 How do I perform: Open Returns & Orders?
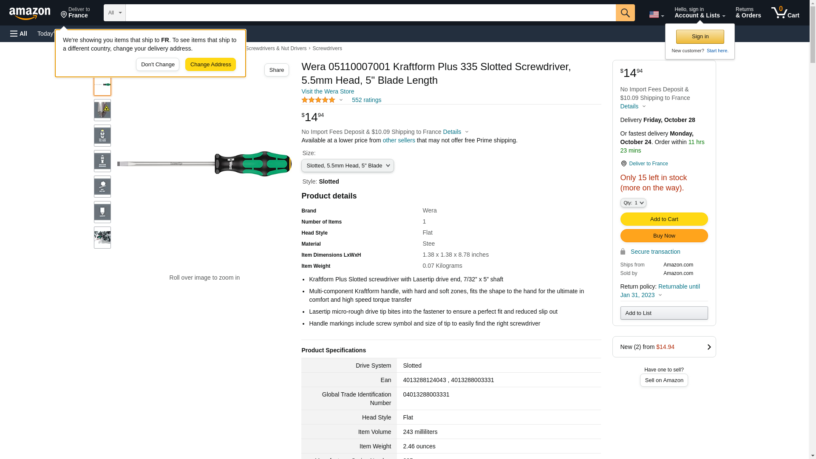coord(748,13)
